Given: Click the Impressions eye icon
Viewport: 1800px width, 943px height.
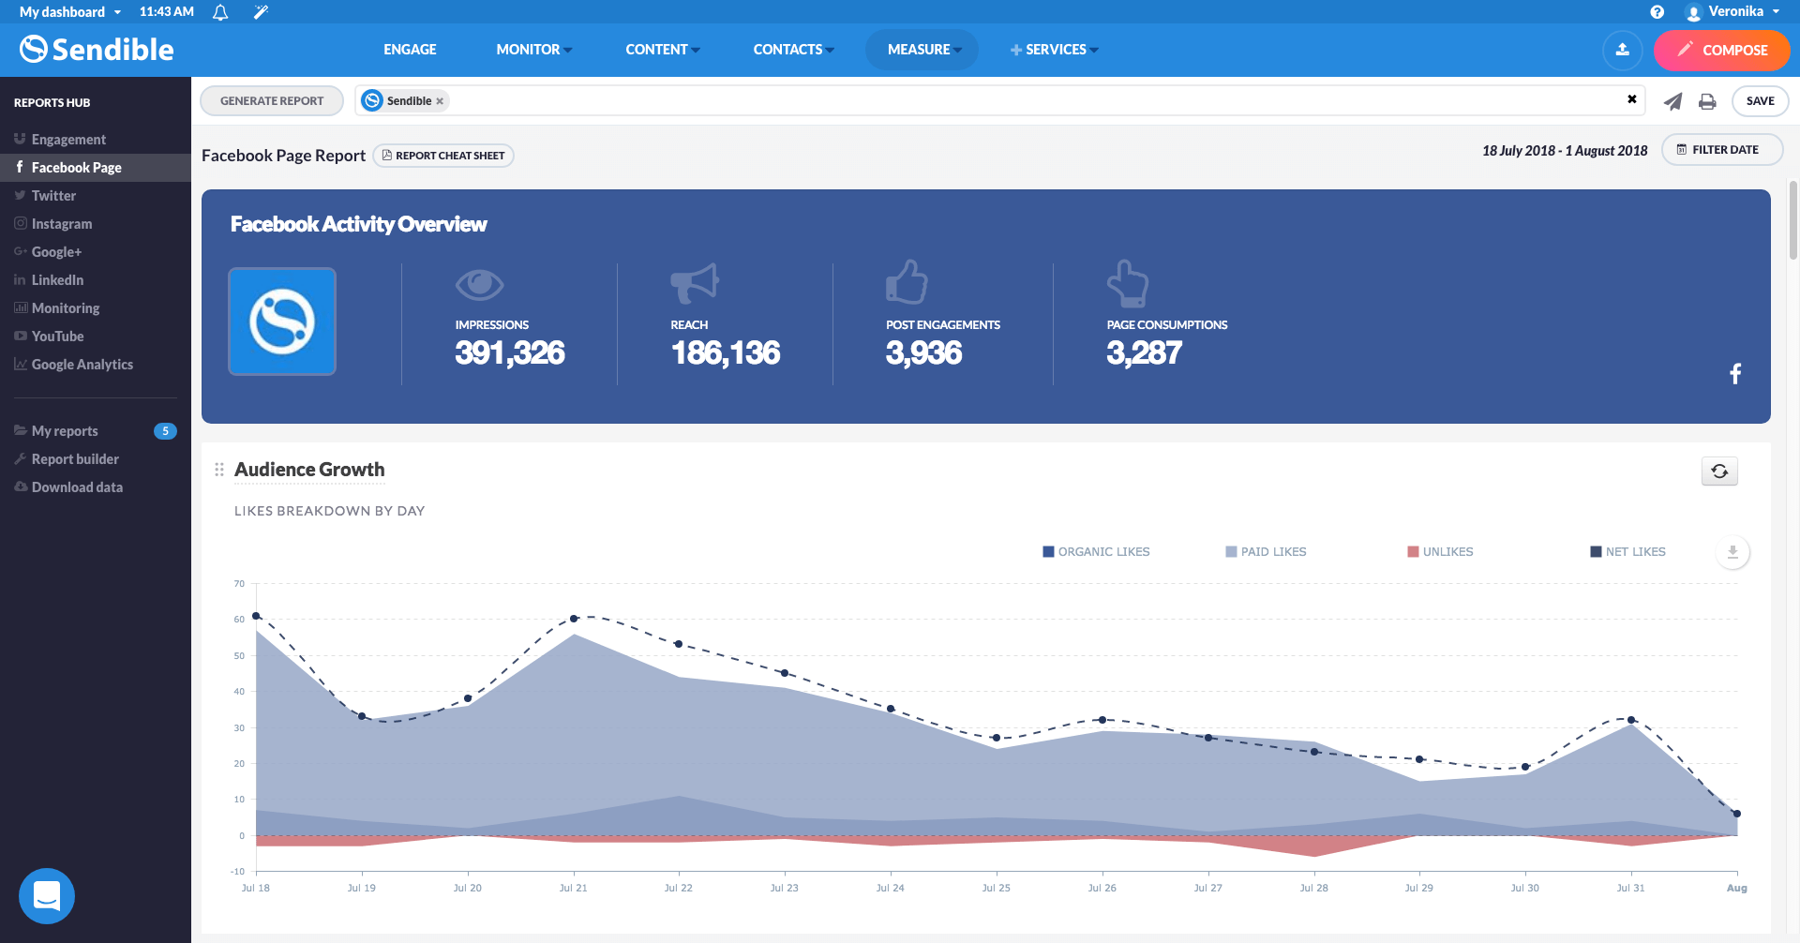Looking at the screenshot, I should tap(479, 284).
